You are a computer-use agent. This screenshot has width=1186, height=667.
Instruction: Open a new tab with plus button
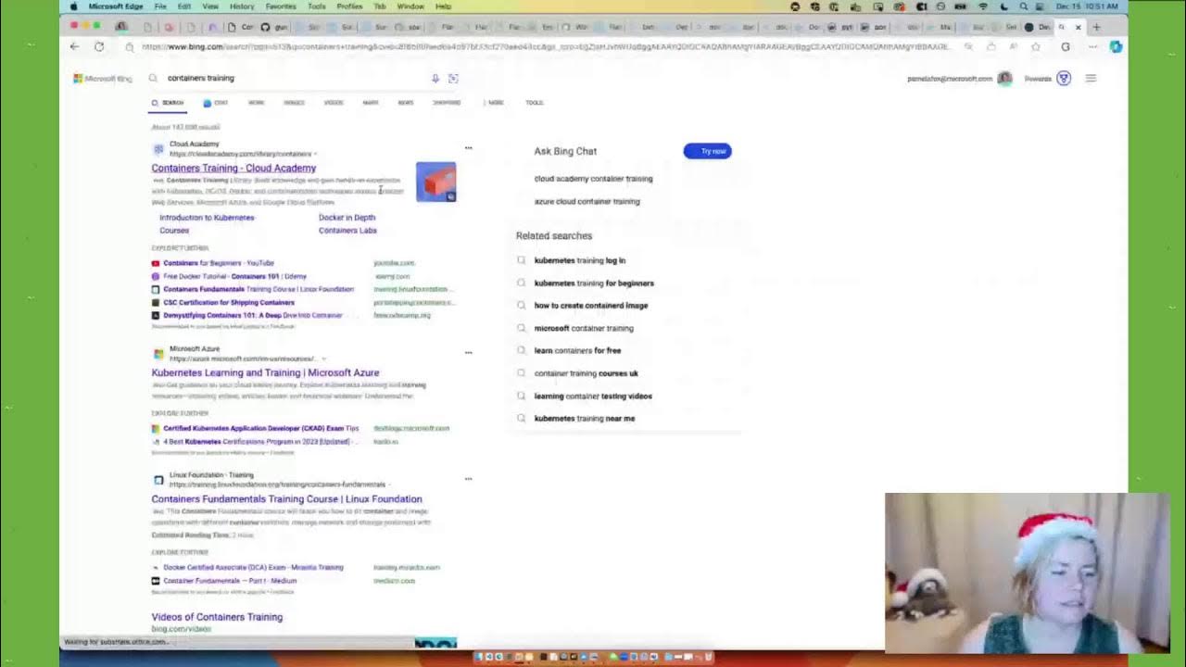1096,28
